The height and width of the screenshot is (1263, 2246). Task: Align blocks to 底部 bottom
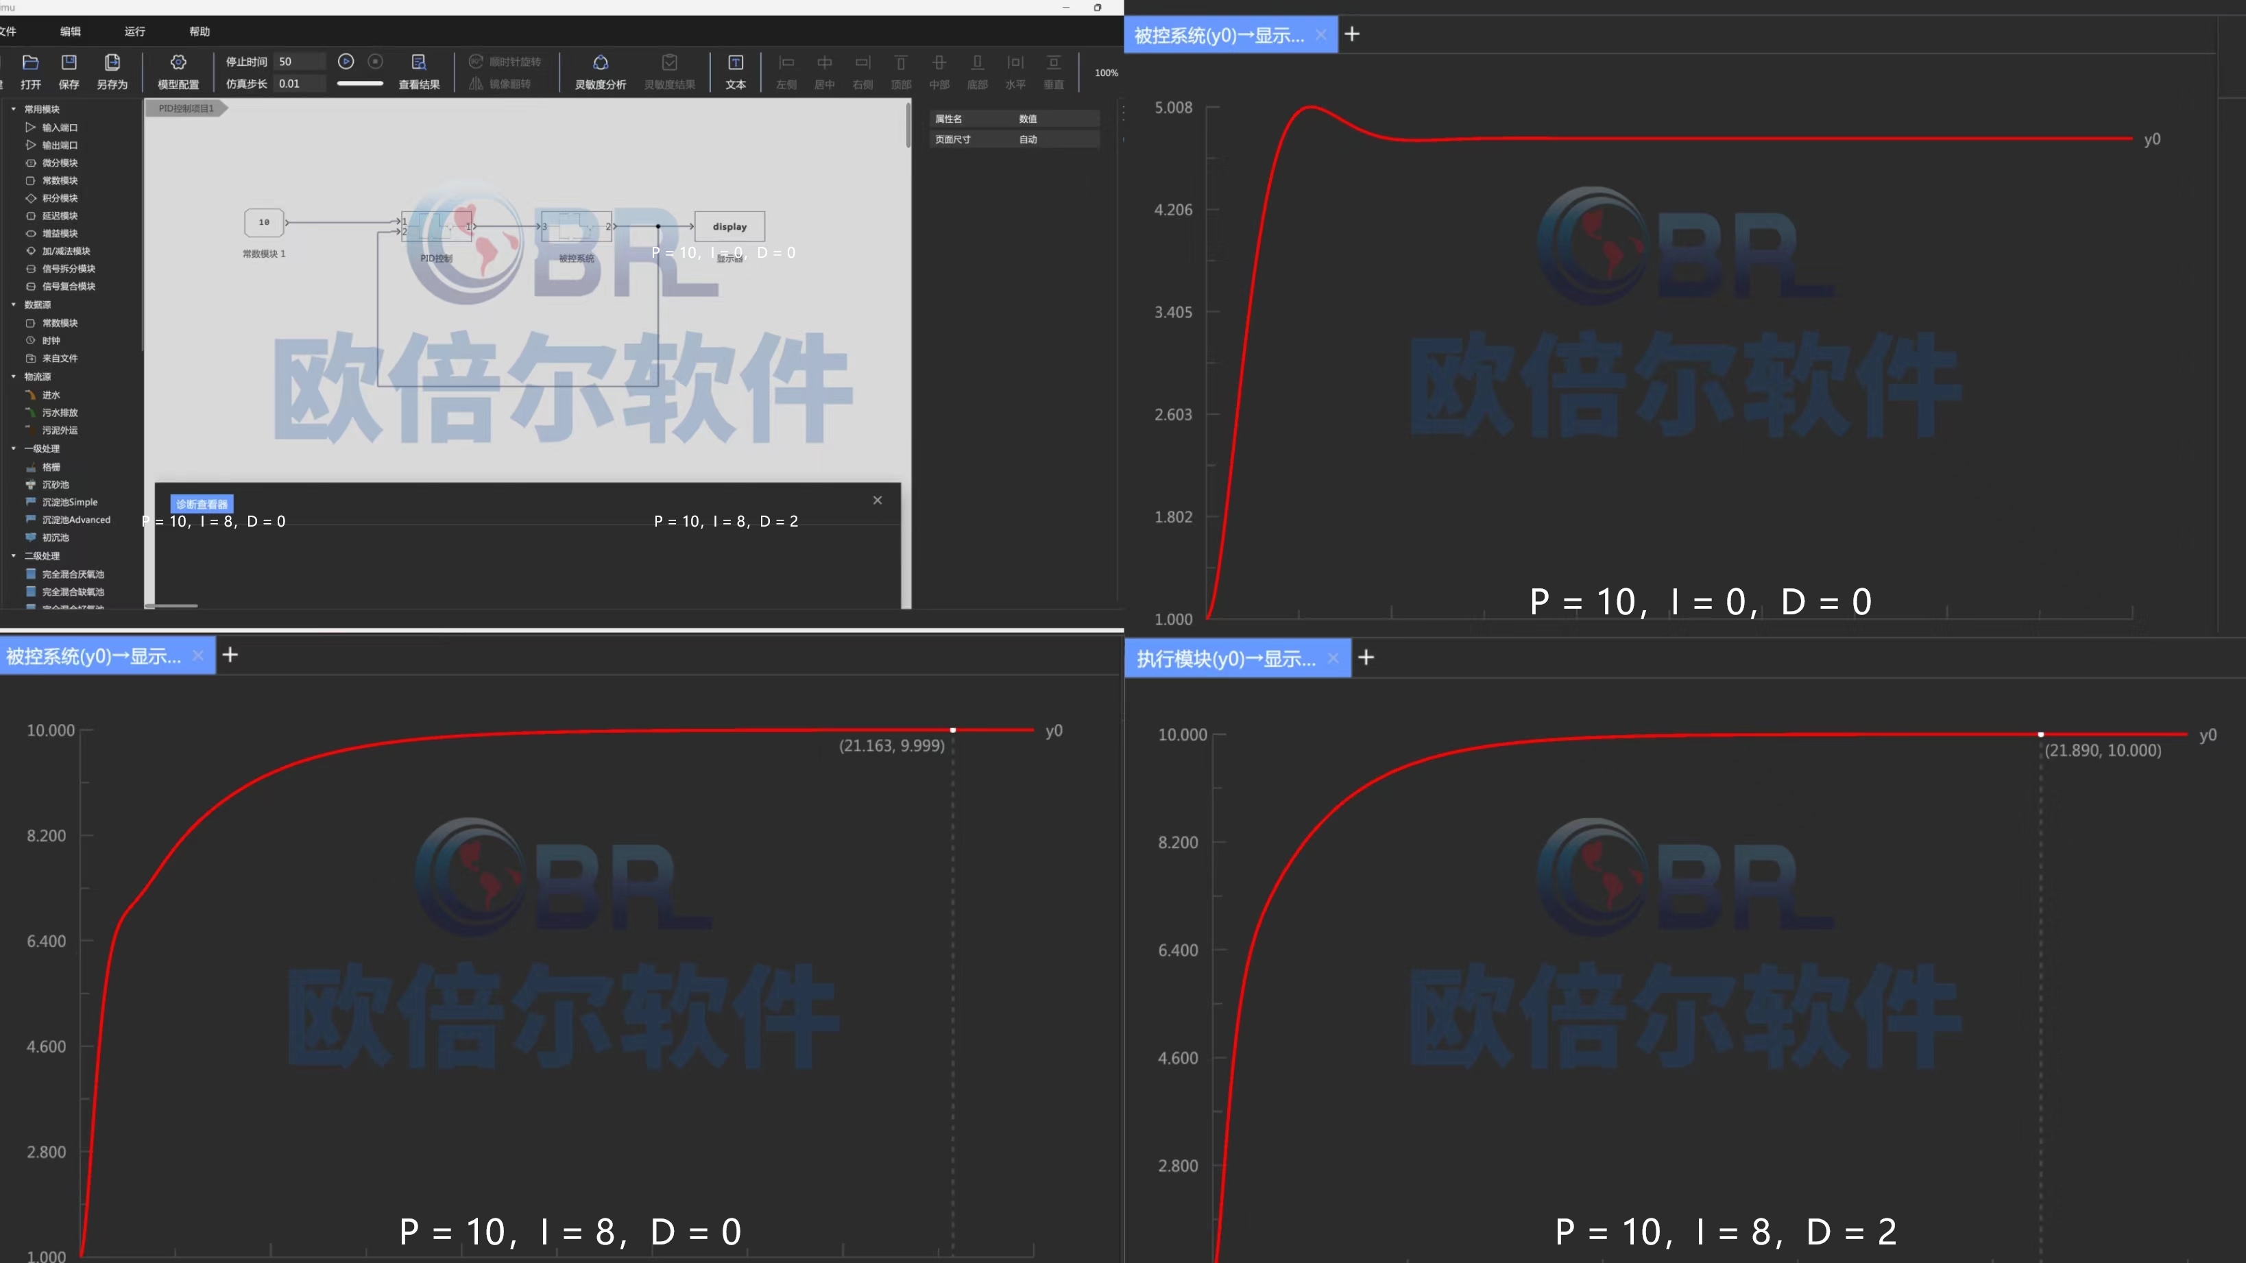pyautogui.click(x=978, y=71)
